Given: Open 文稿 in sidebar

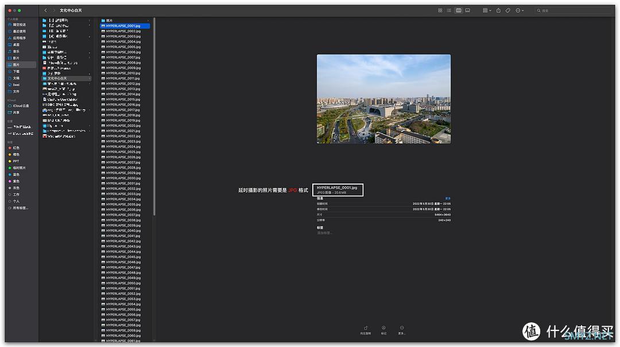Looking at the screenshot, I should coord(16,78).
